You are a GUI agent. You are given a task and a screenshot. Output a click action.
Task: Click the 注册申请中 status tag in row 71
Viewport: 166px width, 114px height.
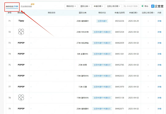[102, 21]
